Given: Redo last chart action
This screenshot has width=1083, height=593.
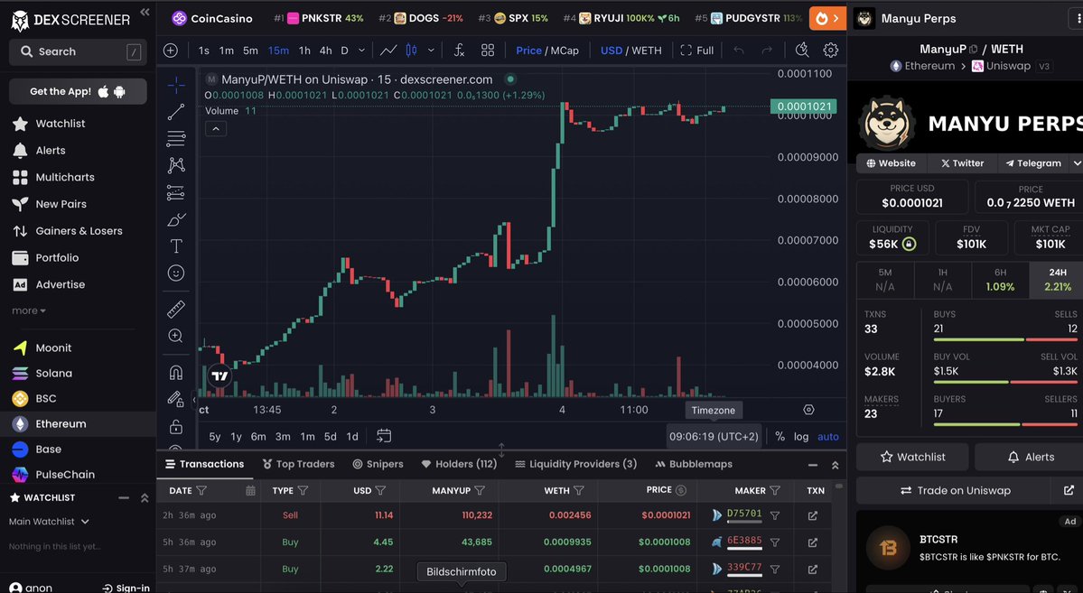Looking at the screenshot, I should [x=767, y=51].
